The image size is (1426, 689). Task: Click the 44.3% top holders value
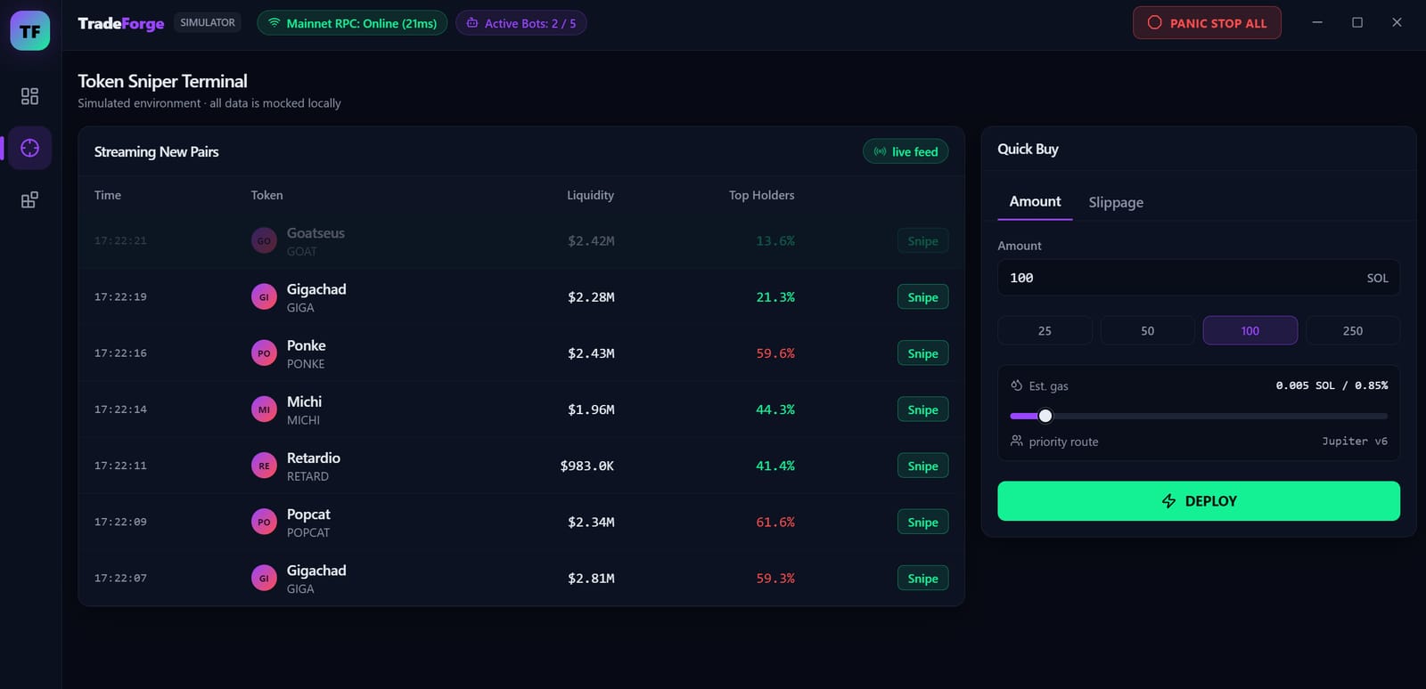tap(775, 409)
